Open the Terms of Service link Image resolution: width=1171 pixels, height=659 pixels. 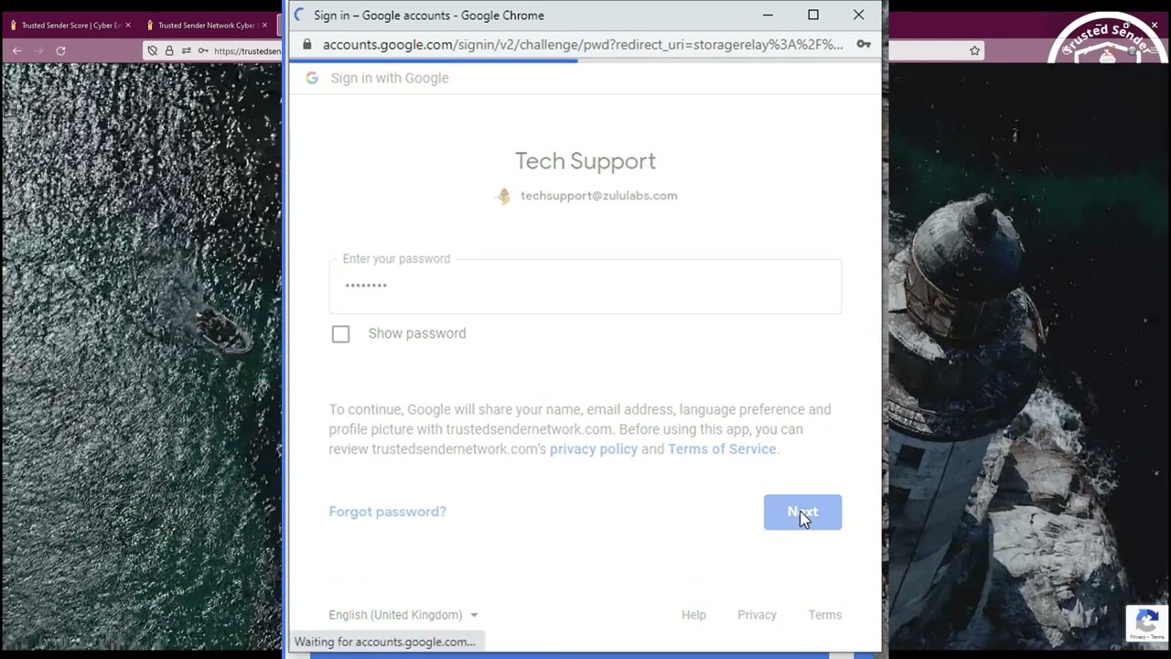click(x=722, y=449)
